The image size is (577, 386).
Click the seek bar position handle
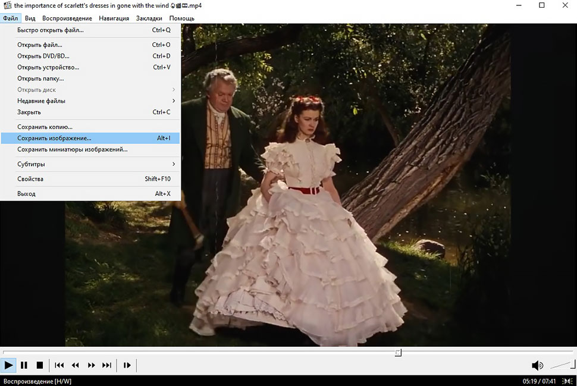click(x=398, y=353)
